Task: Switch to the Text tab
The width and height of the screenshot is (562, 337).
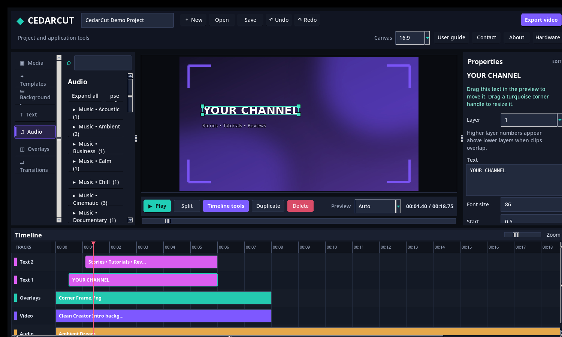Action: click(x=35, y=115)
